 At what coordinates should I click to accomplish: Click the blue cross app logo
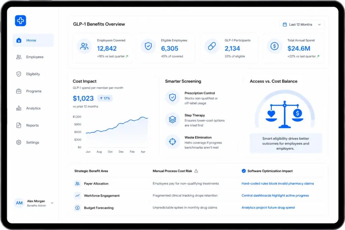pyautogui.click(x=21, y=21)
